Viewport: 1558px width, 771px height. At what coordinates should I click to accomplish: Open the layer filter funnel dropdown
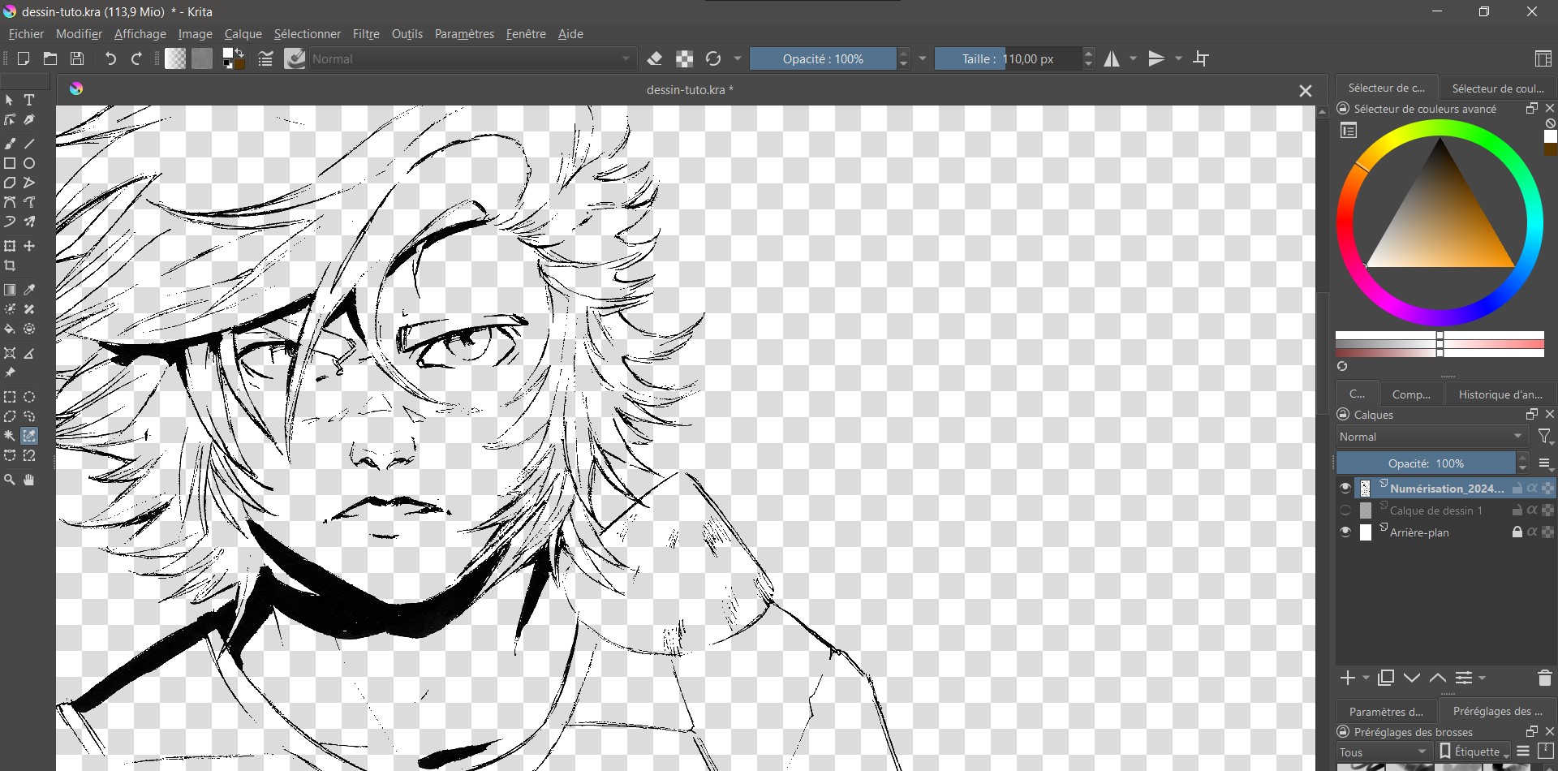(x=1546, y=437)
